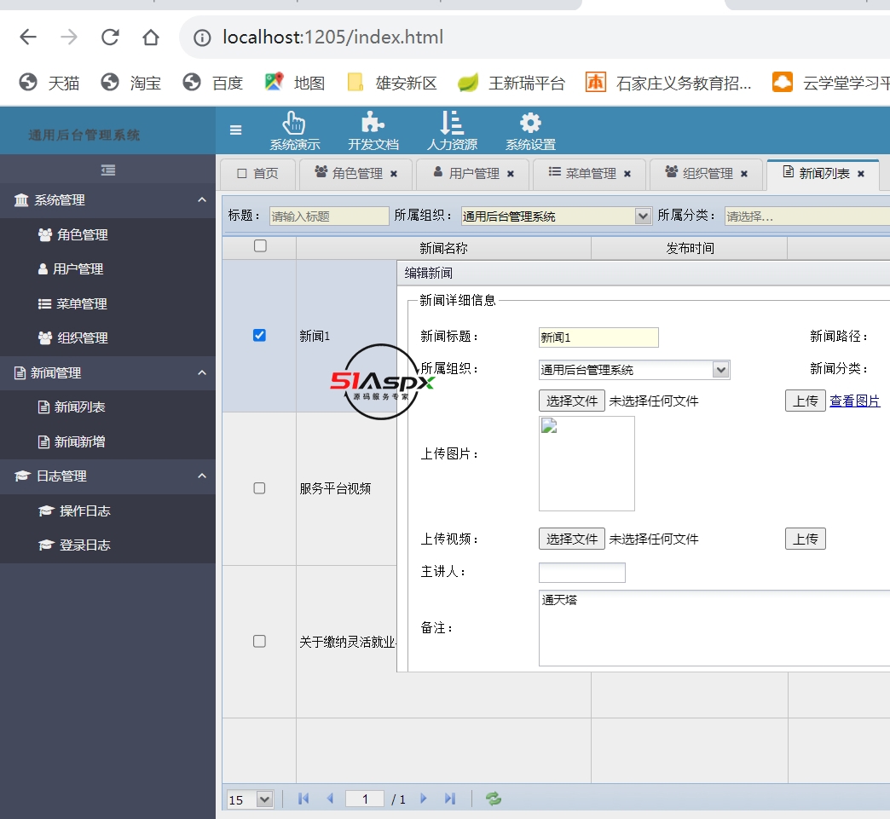This screenshot has width=890, height=819.
Task: Open 用户管理 in the sidebar
Action: coord(108,269)
